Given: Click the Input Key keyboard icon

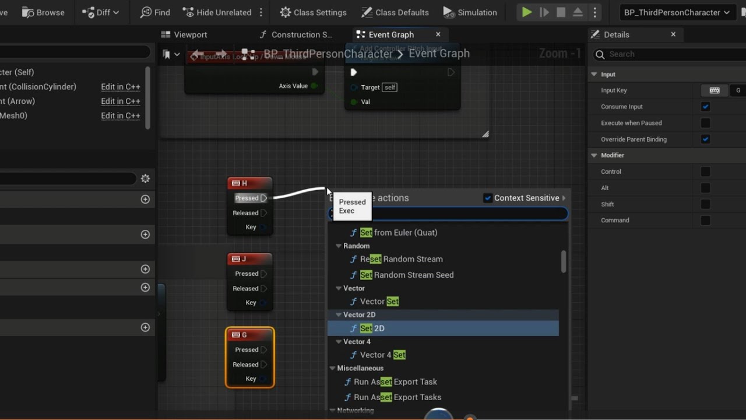Looking at the screenshot, I should [715, 90].
